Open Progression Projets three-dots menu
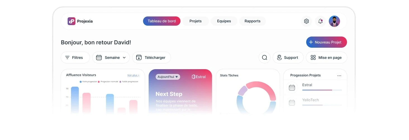The width and height of the screenshot is (409, 140). tap(339, 76)
